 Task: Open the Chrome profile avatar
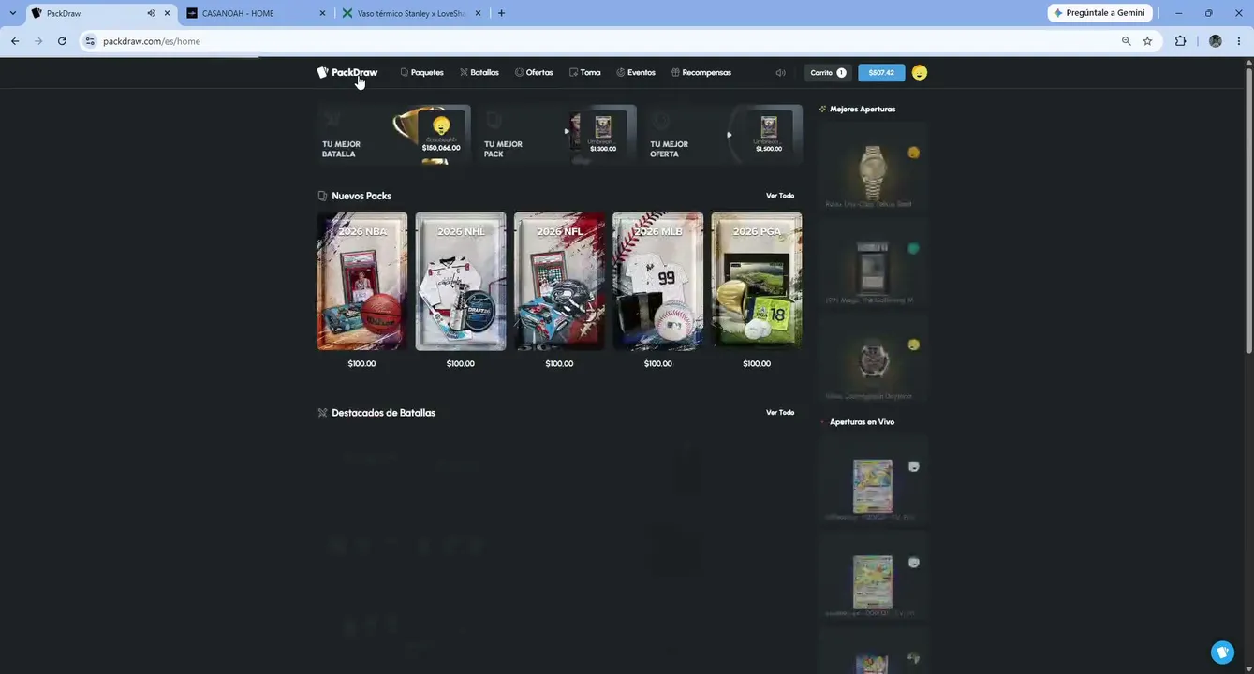pyautogui.click(x=1216, y=41)
